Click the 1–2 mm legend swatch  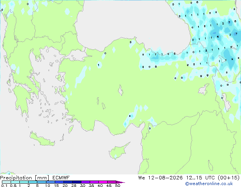click(24, 182)
